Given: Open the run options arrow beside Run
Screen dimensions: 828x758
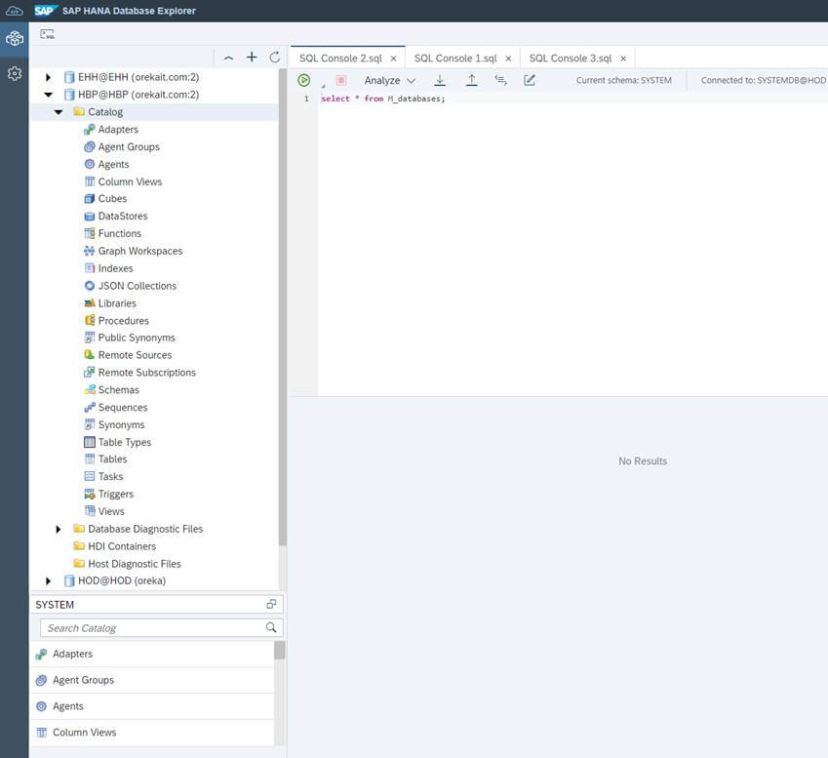Looking at the screenshot, I should pos(323,85).
